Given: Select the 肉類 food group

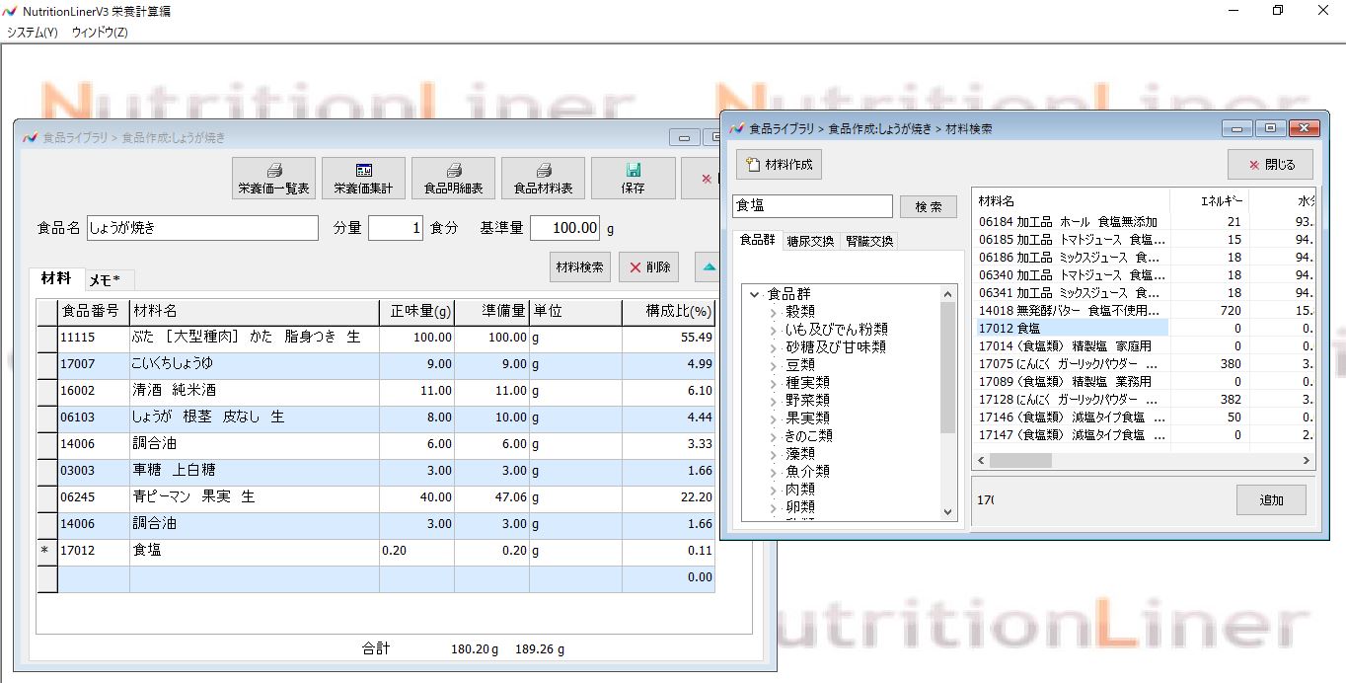Looking at the screenshot, I should pyautogui.click(x=799, y=490).
